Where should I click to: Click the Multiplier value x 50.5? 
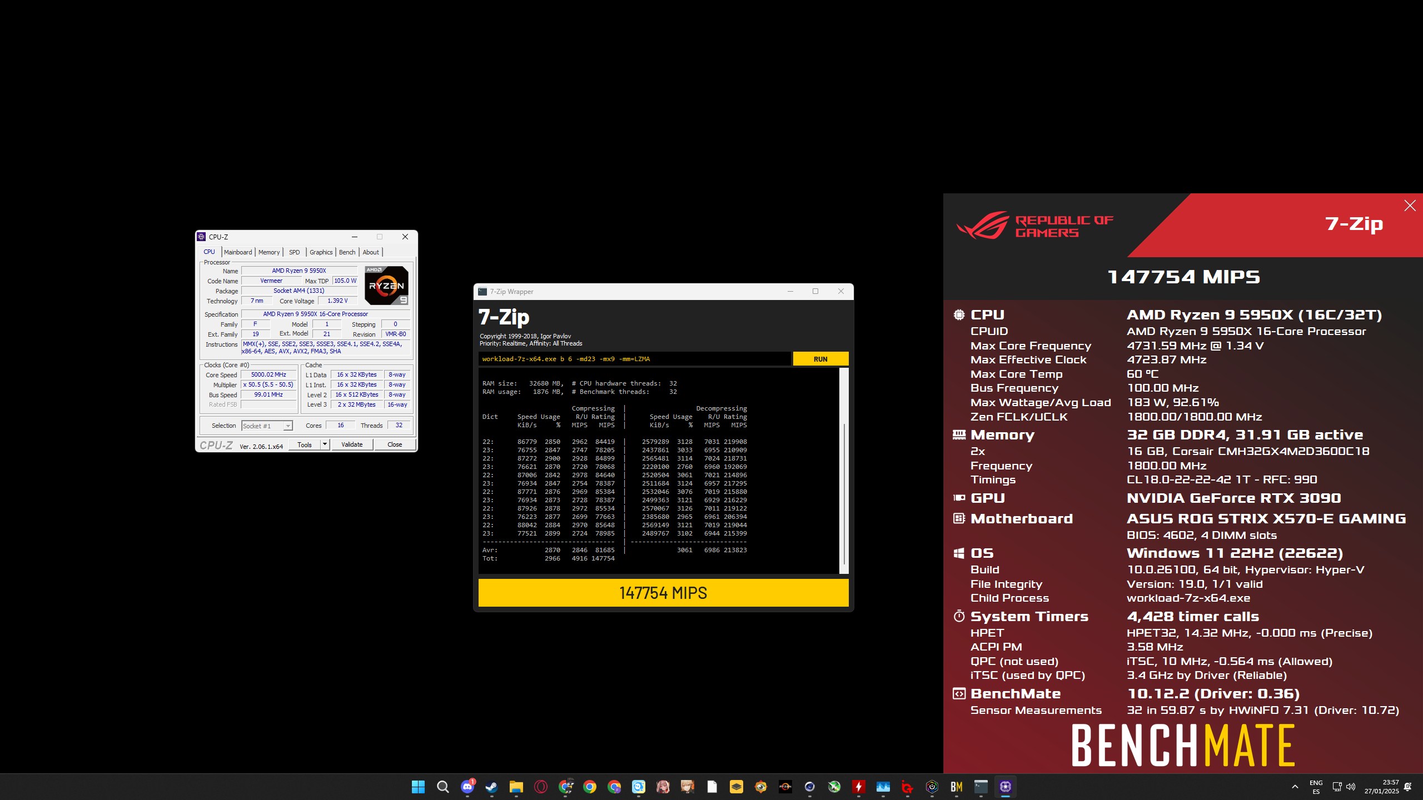268,384
